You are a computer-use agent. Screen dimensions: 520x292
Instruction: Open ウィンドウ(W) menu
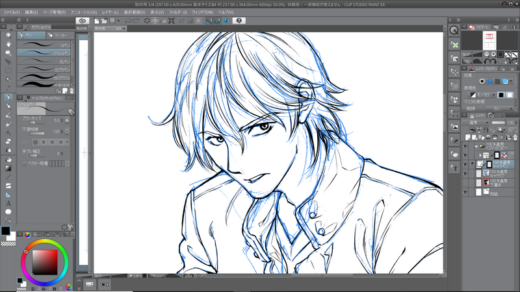(202, 12)
